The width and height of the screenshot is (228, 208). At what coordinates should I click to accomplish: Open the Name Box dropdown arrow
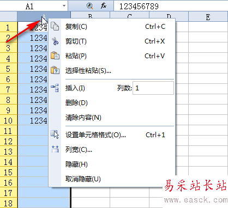point(64,6)
